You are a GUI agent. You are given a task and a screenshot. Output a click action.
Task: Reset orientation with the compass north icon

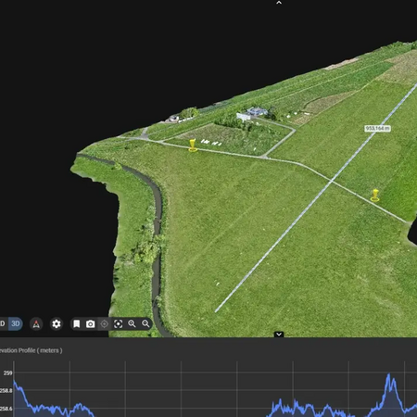click(36, 324)
